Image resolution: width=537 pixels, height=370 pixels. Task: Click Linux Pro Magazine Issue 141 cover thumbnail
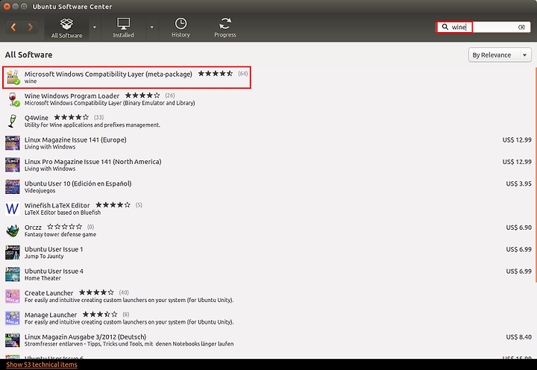(x=13, y=165)
